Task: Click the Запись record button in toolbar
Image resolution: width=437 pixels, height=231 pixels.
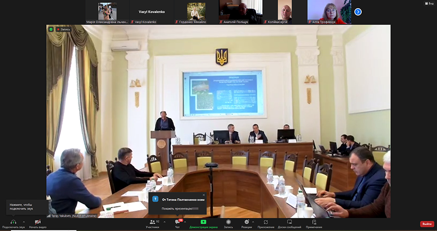Action: point(228,223)
